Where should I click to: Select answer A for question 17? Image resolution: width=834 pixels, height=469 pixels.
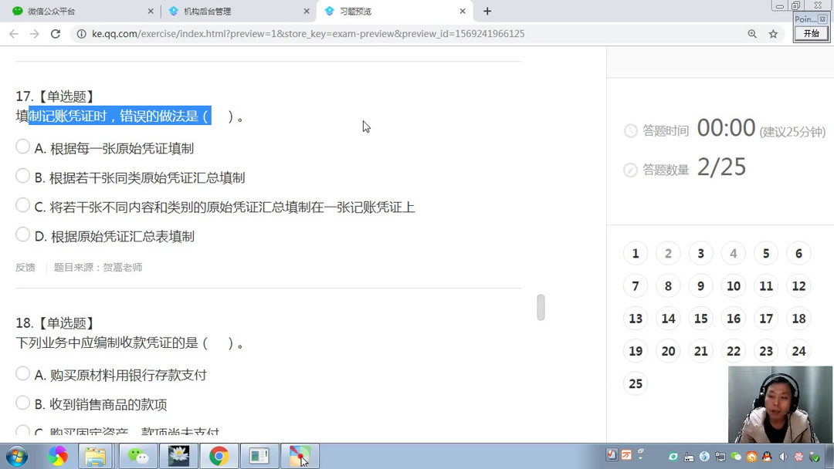[23, 148]
